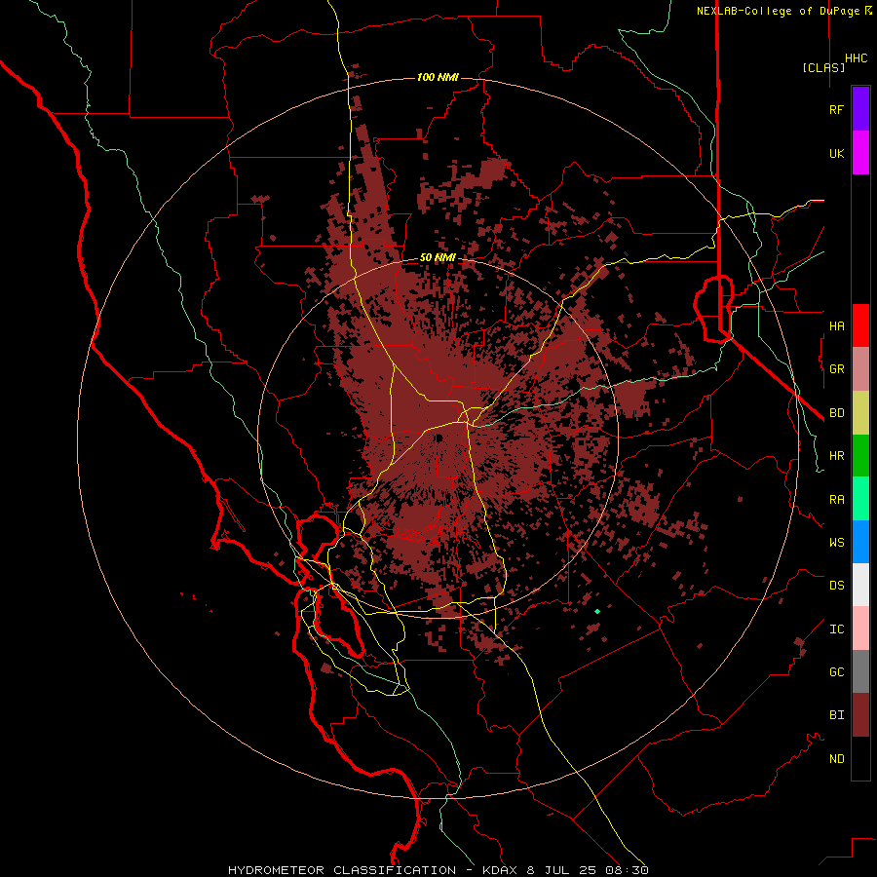
Task: Click the blue WS legend color swatch
Action: [860, 542]
